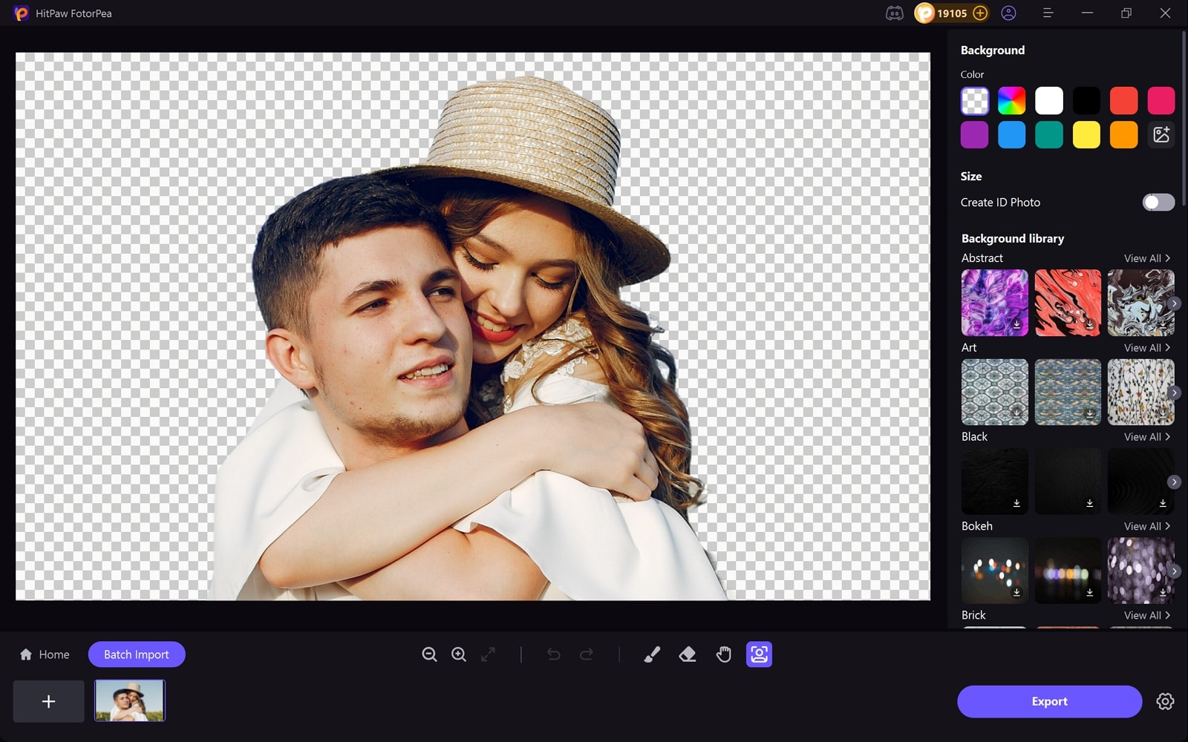Click the fit-to-screen expand icon

coord(489,654)
